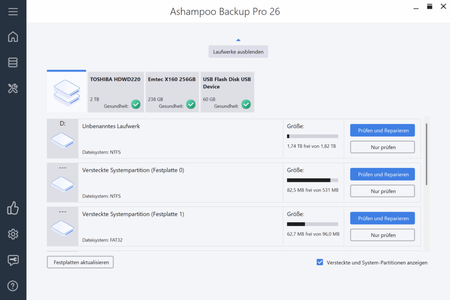The height and width of the screenshot is (300, 450).
Task: Open the hamburger menu in the sidebar
Action: pyautogui.click(x=13, y=11)
